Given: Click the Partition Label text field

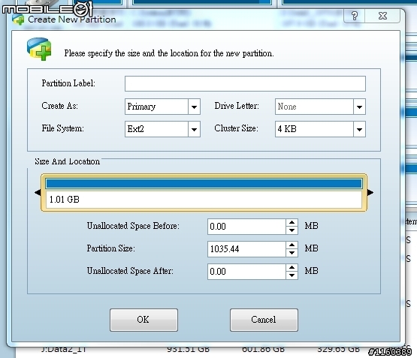Looking at the screenshot, I should (x=245, y=83).
